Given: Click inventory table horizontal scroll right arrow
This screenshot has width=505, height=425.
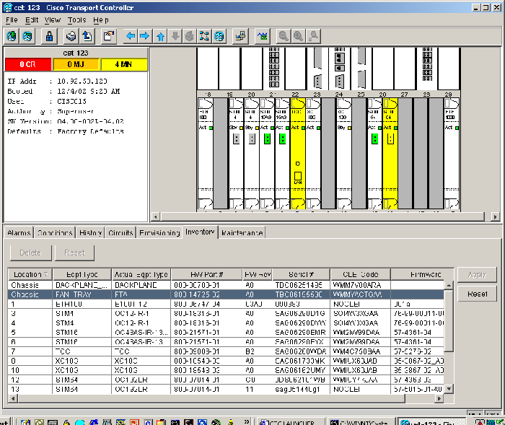Looking at the screenshot, I should pos(439,398).
